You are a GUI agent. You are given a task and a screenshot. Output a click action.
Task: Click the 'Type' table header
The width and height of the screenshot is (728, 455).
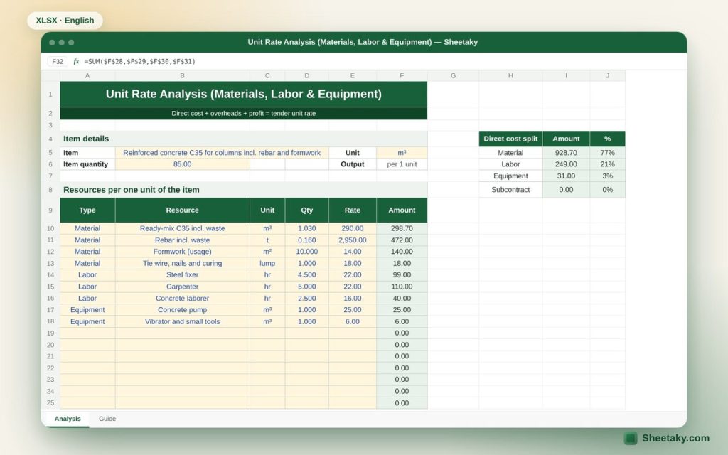(87, 210)
